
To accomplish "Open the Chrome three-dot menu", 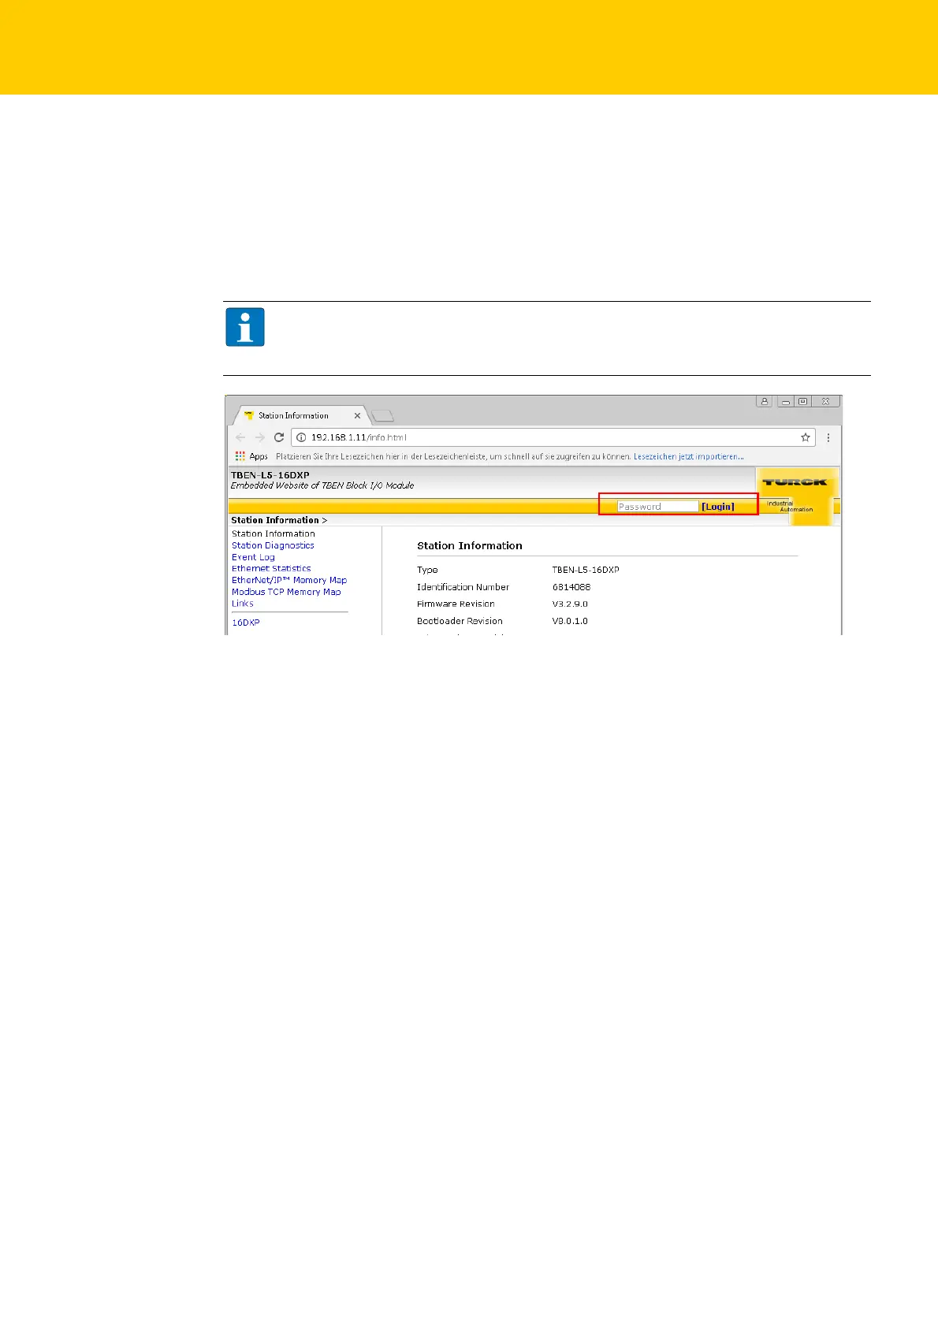I will [828, 437].
